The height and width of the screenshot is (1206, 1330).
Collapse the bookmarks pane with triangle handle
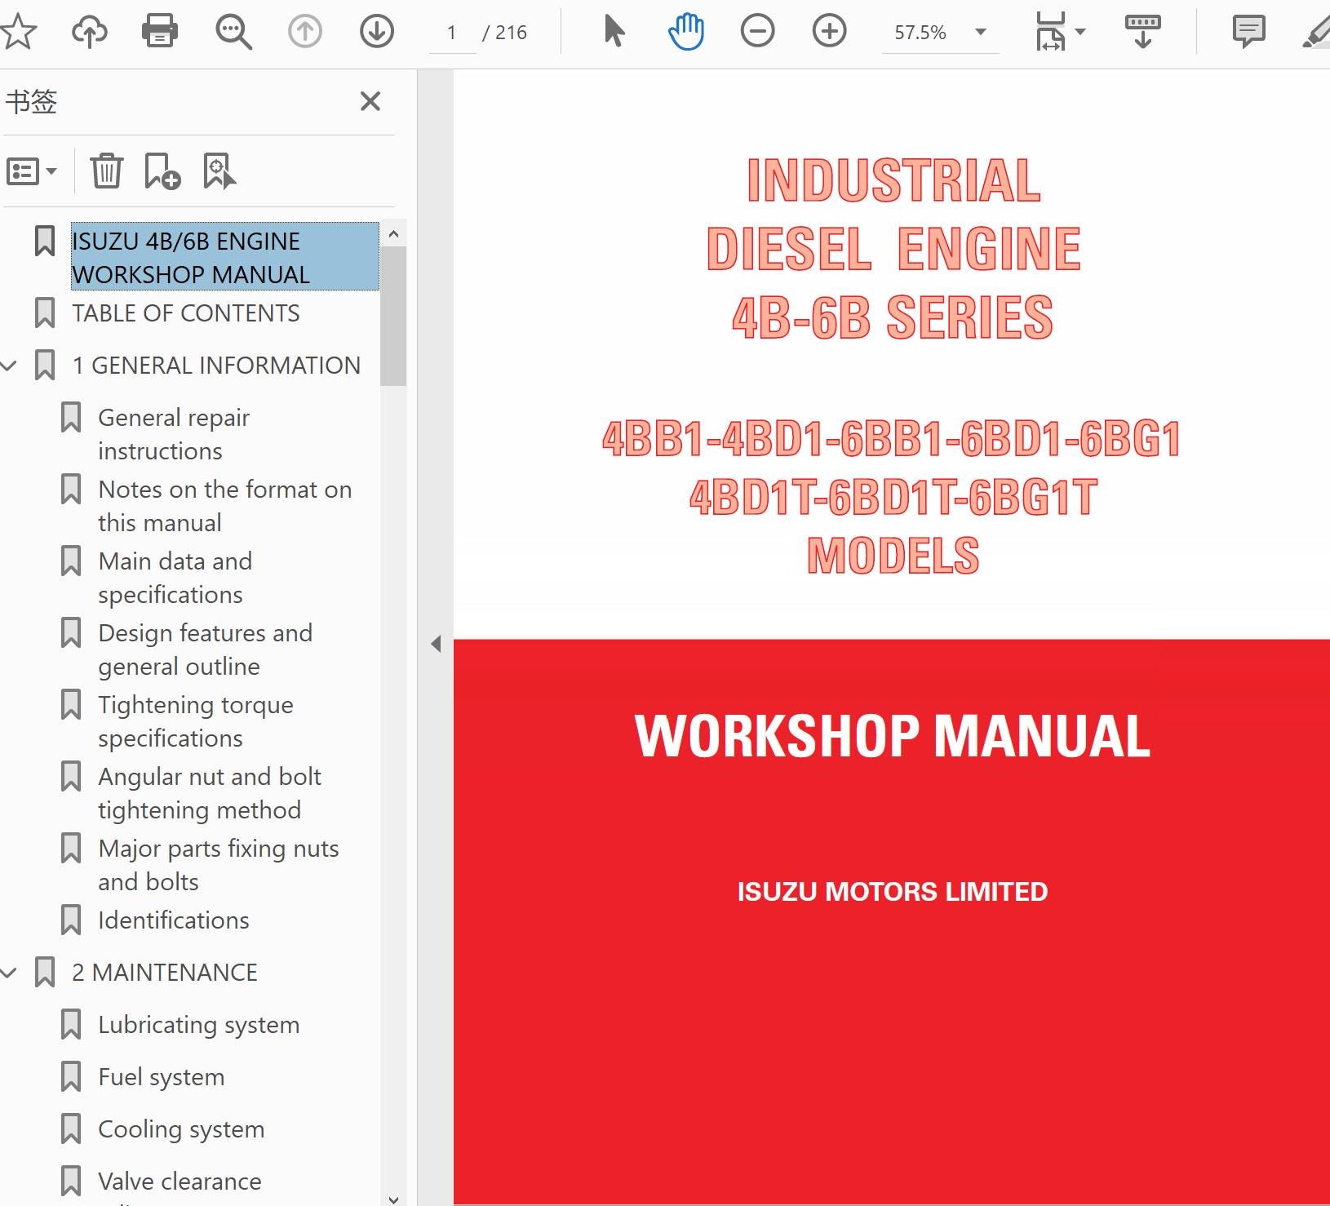[437, 644]
